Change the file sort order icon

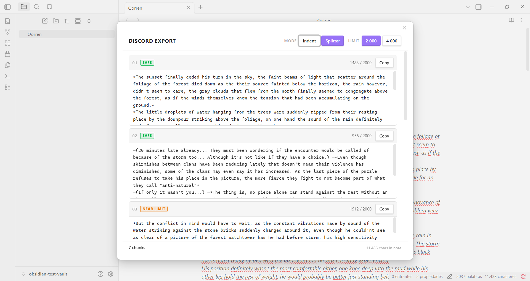[x=67, y=21]
